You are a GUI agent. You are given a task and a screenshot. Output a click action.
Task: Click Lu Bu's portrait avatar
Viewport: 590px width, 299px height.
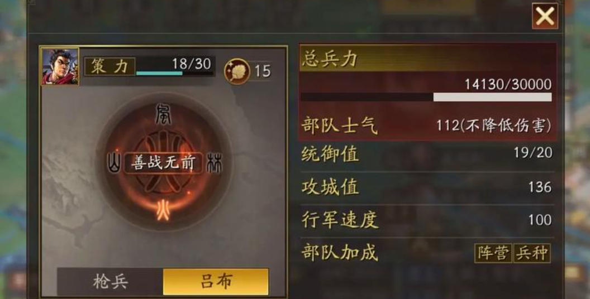coord(60,66)
